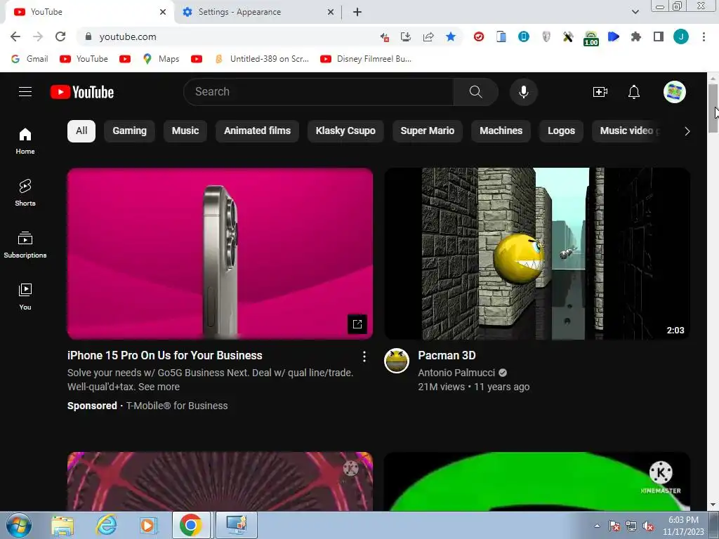The width and height of the screenshot is (719, 539).
Task: Click the YouTube search field
Action: [x=319, y=92]
